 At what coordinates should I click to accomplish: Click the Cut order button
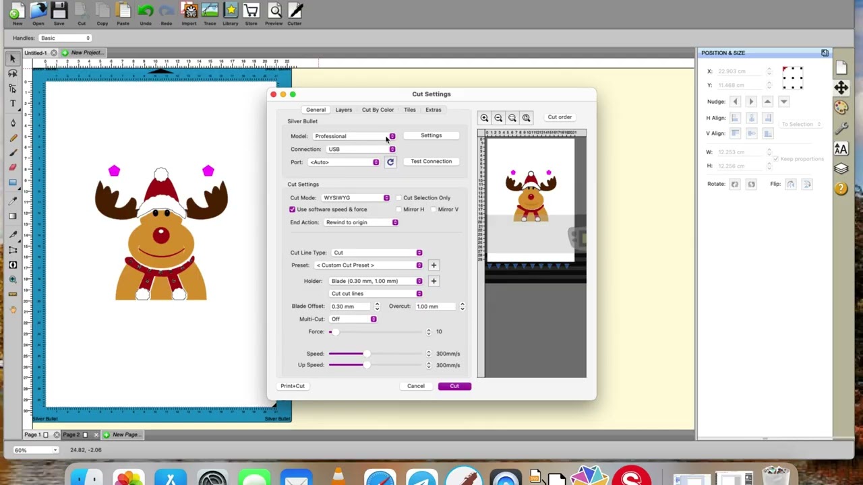[x=560, y=117]
